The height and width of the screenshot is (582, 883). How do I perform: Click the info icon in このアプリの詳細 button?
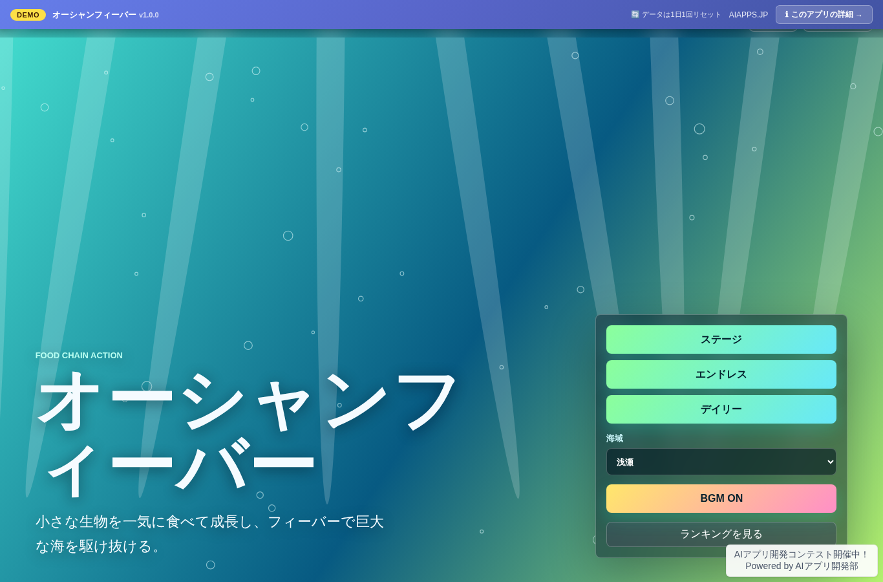787,14
